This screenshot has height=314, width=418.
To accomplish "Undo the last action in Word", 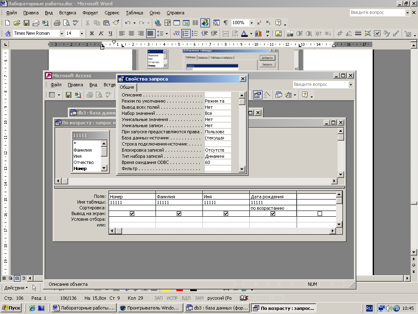I will [x=128, y=23].
